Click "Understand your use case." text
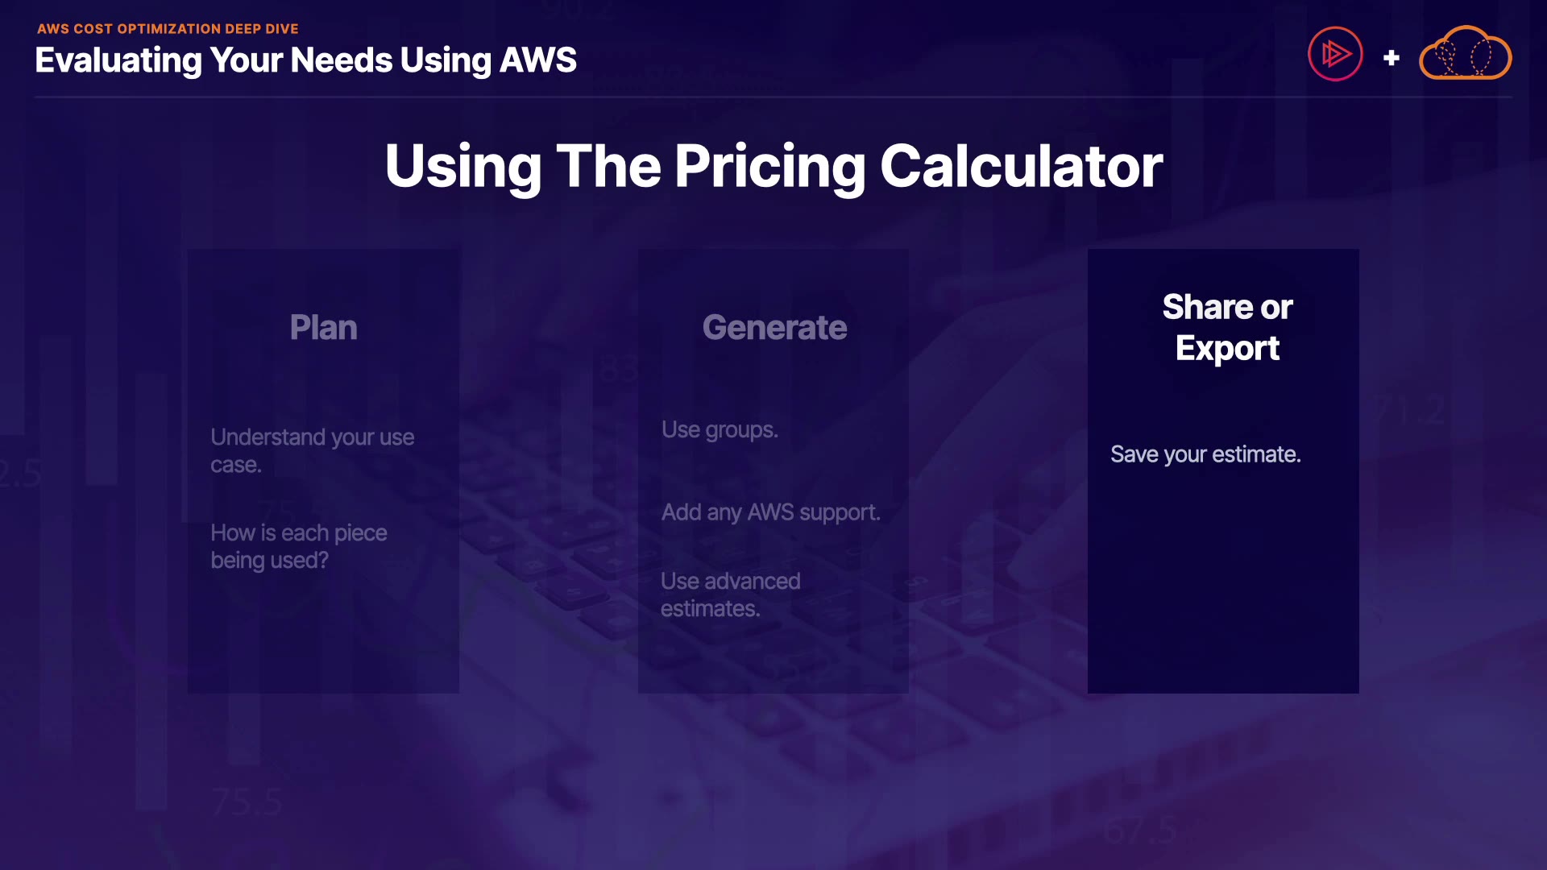The height and width of the screenshot is (870, 1547). tap(312, 450)
